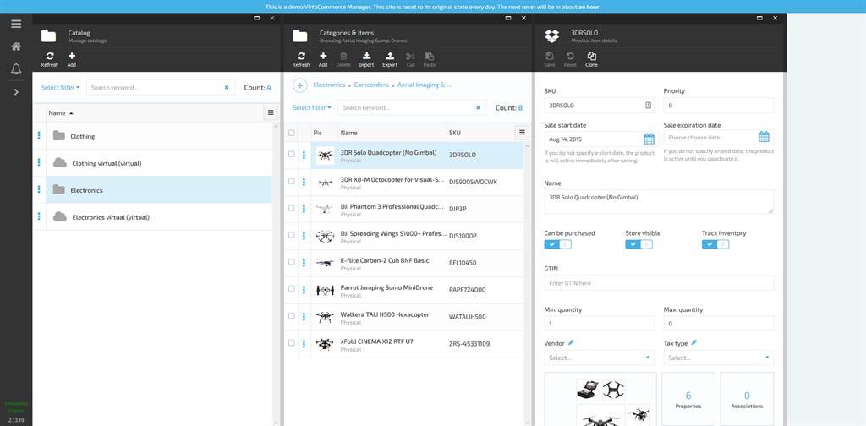Viewport: 866px width, 426px height.
Task: Clear the items search keyword
Action: (x=478, y=107)
